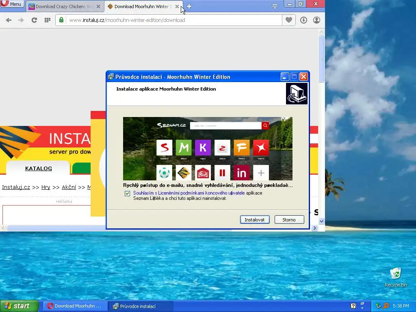Click the orange magnifier tray icon
Image resolution: width=416 pixels, height=312 pixels.
coord(386,306)
